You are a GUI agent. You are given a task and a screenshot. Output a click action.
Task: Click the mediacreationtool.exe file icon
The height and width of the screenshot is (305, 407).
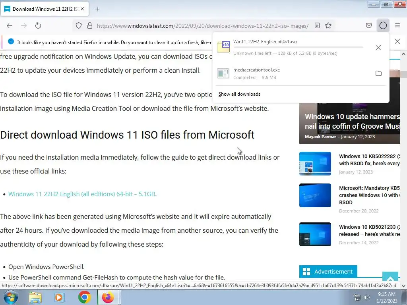223,73
